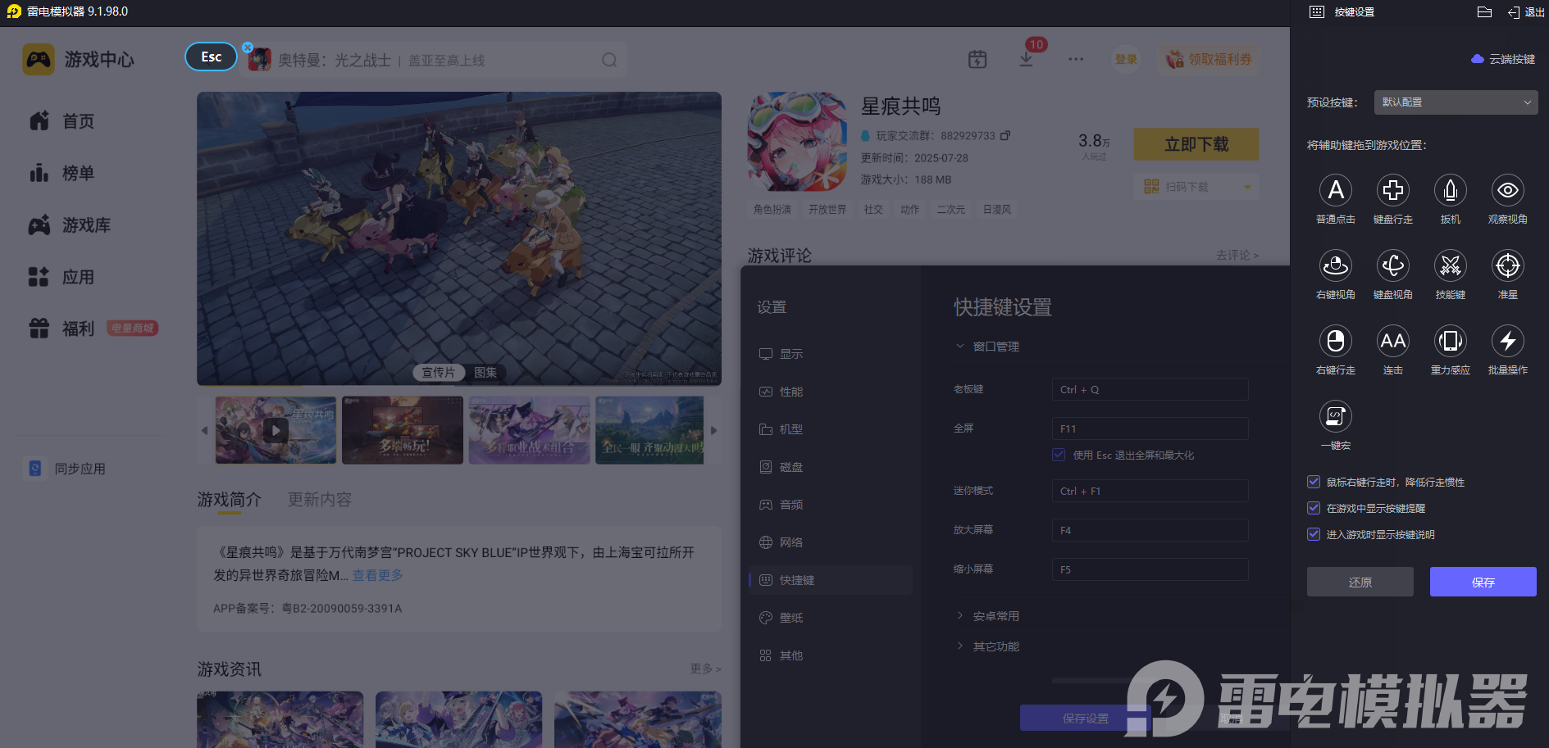The width and height of the screenshot is (1549, 748).
Task: Open the three-dot more menu
Action: tap(1076, 59)
